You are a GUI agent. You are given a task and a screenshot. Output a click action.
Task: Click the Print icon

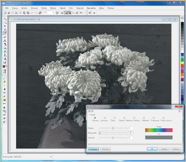[16, 13]
